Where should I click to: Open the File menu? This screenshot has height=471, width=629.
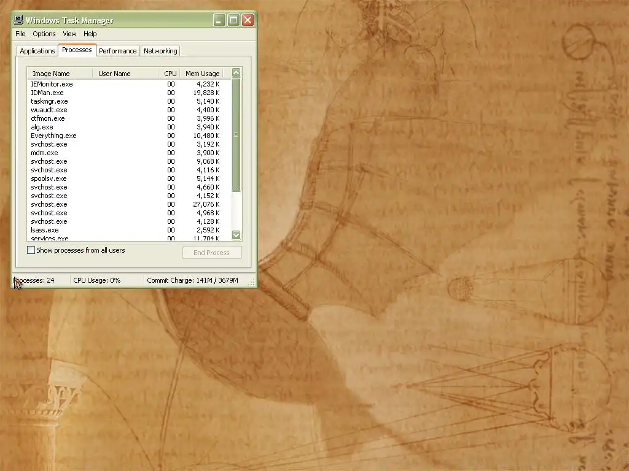coord(20,34)
